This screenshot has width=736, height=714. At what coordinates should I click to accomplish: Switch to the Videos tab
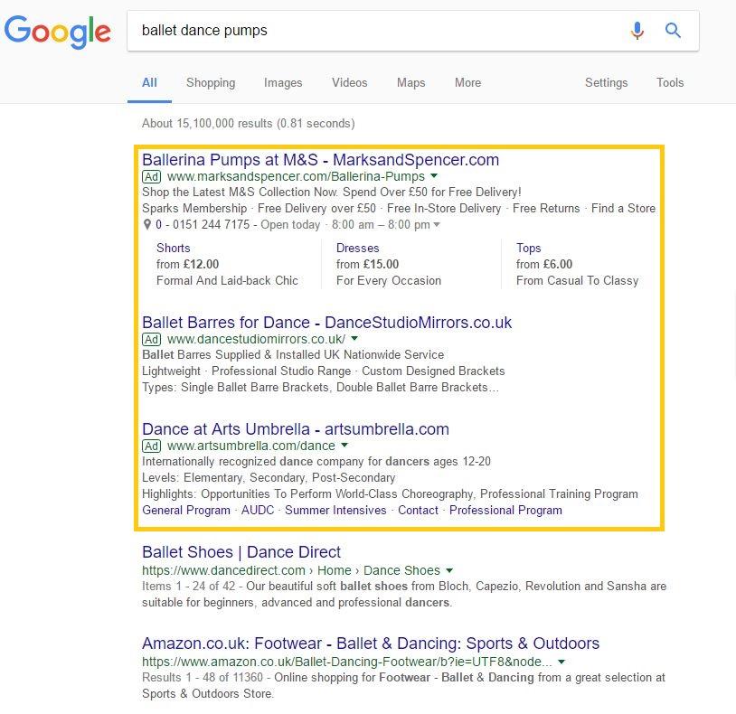(350, 82)
